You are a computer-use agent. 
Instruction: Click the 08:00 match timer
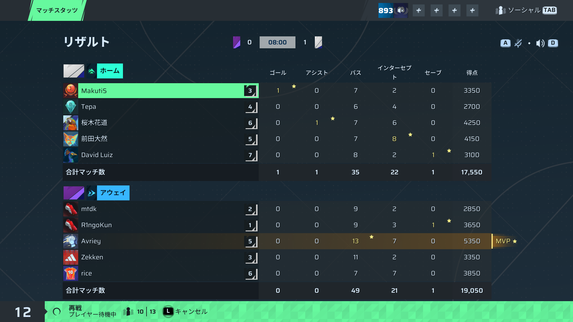[x=278, y=42]
